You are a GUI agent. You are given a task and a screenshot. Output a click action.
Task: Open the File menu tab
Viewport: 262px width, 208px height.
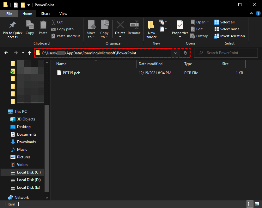[9, 14]
